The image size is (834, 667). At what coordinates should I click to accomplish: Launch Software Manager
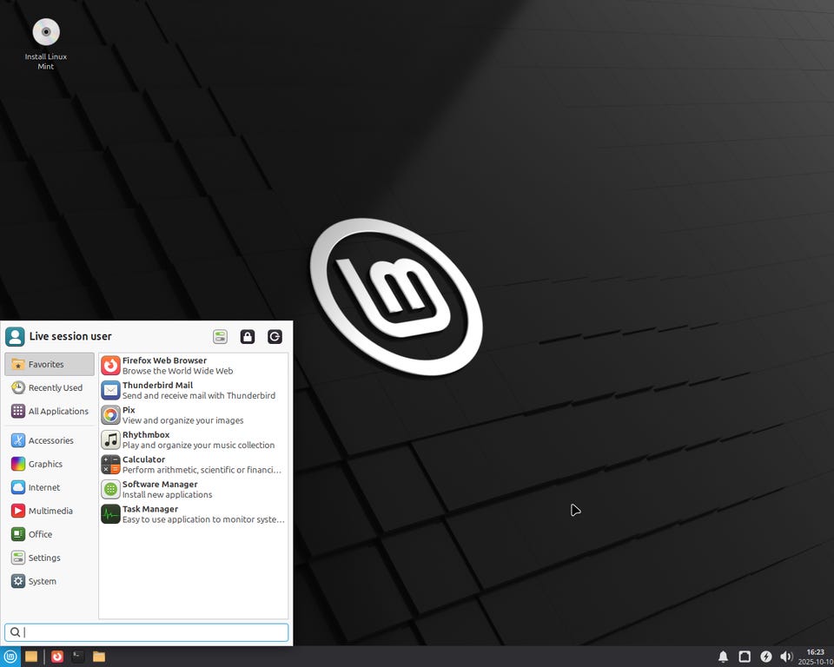[x=194, y=489]
